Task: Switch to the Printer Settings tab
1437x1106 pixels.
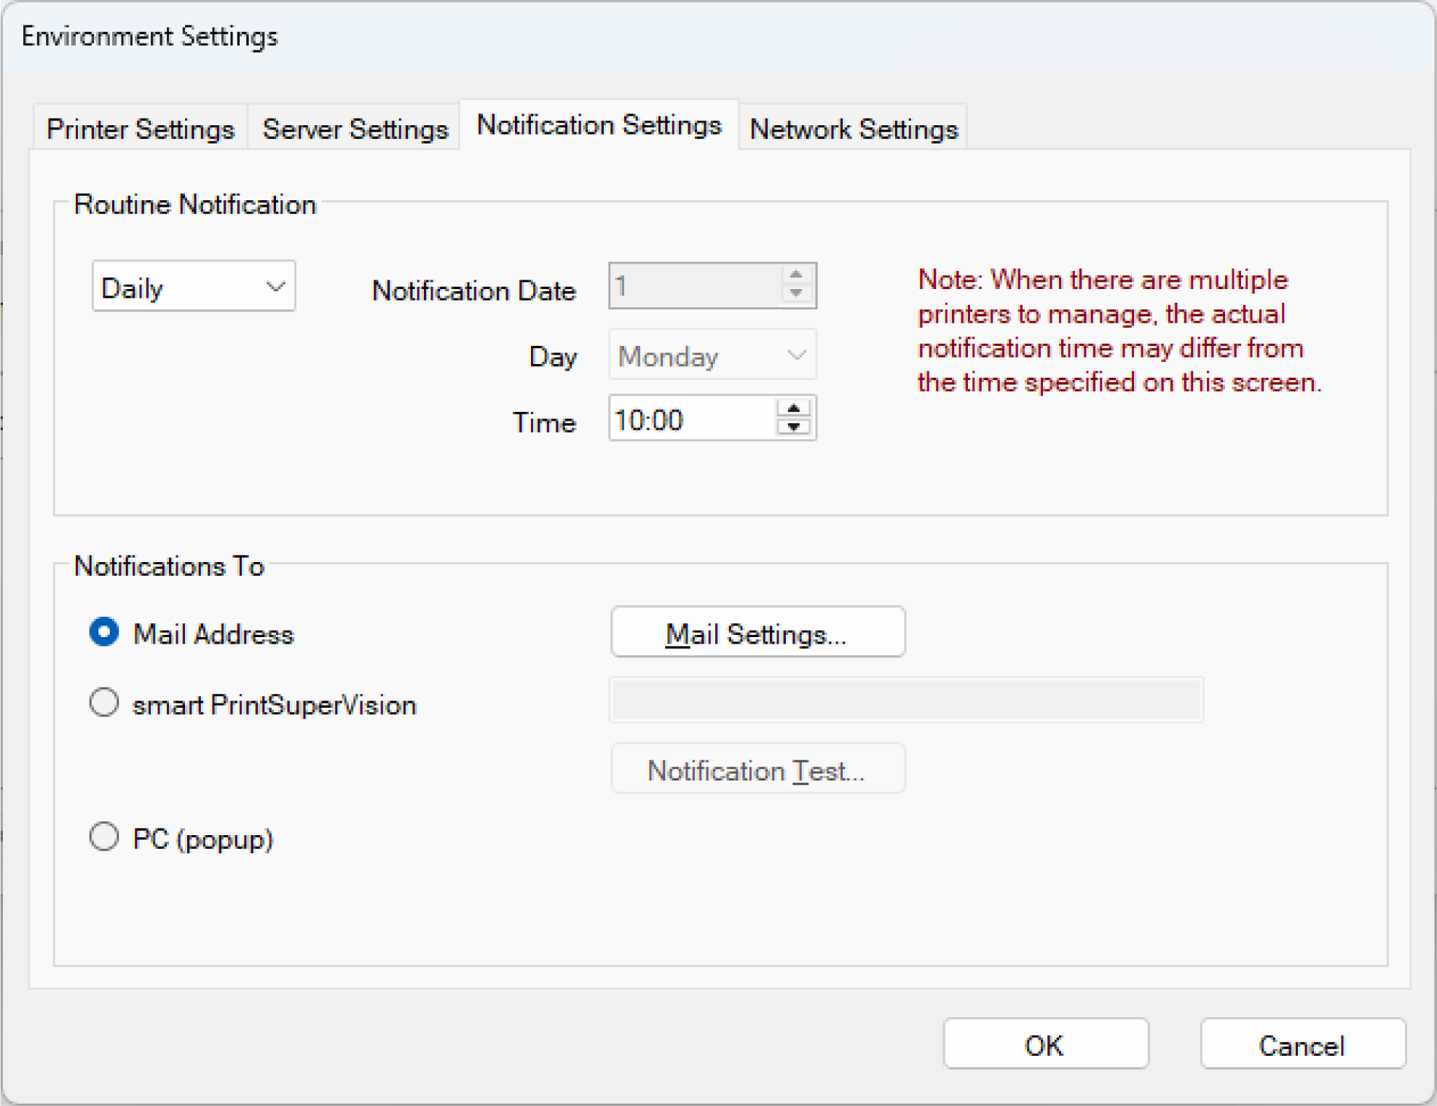Action: pyautogui.click(x=140, y=129)
